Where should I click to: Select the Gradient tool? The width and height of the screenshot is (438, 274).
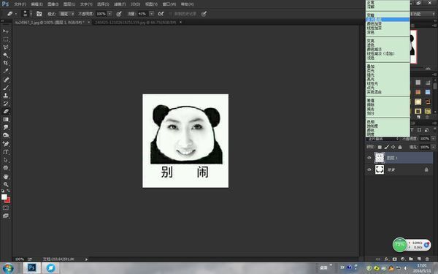point(6,119)
